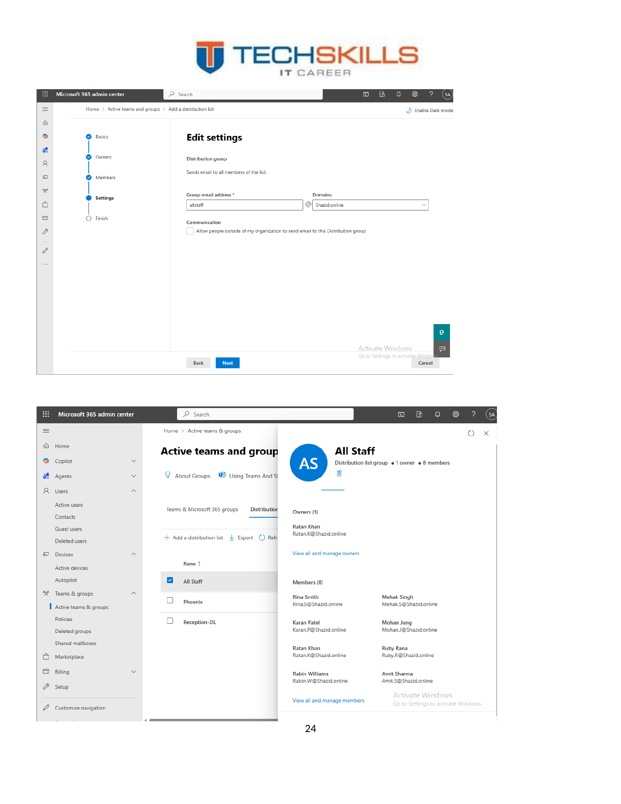Select the Distribution list tab
Screen dimensions: 621x804
pos(264,509)
